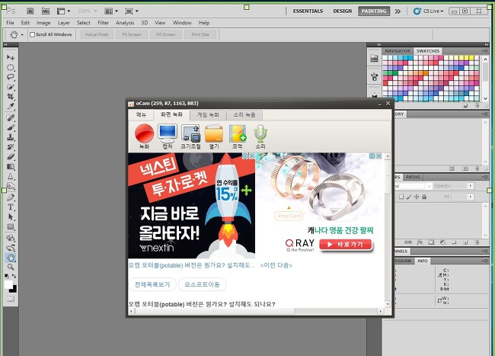Switch to the Paths panel tab
The height and width of the screenshot is (356, 495).
413,177
